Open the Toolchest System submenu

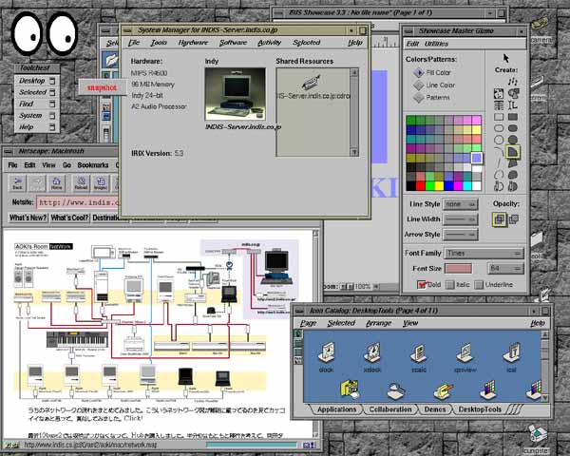point(37,116)
